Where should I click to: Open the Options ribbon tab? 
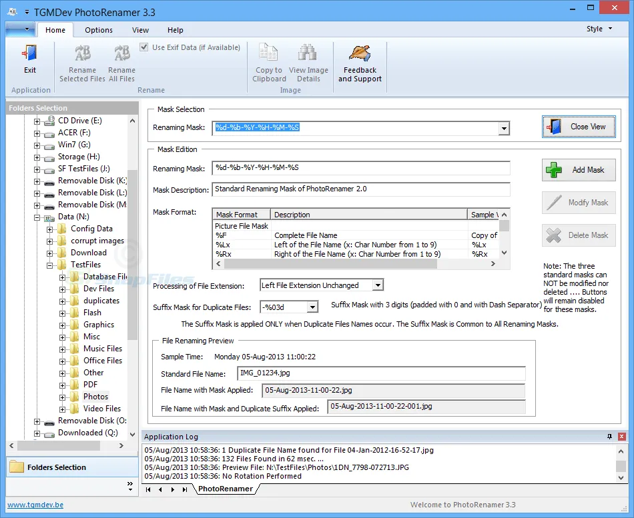(99, 30)
